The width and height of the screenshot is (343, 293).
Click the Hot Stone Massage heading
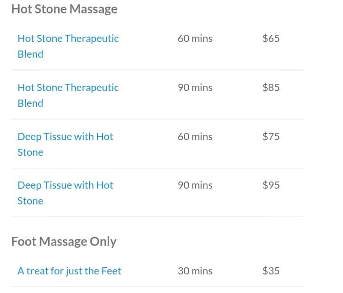64,9
